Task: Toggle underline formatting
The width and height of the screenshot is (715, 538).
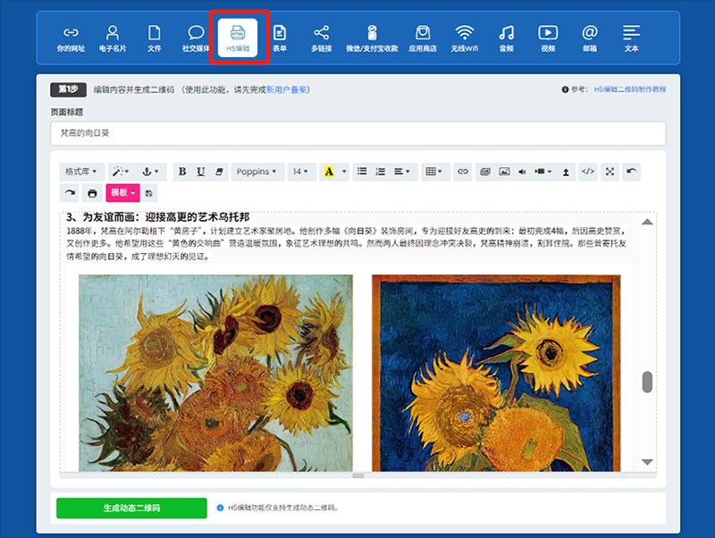Action: (x=200, y=172)
